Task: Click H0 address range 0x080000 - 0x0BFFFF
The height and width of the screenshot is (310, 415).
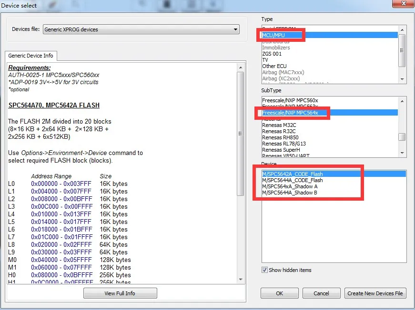Action: tap(62, 275)
